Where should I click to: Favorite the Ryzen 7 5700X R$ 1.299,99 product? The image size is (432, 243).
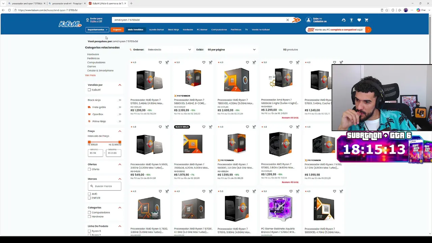tap(160, 62)
